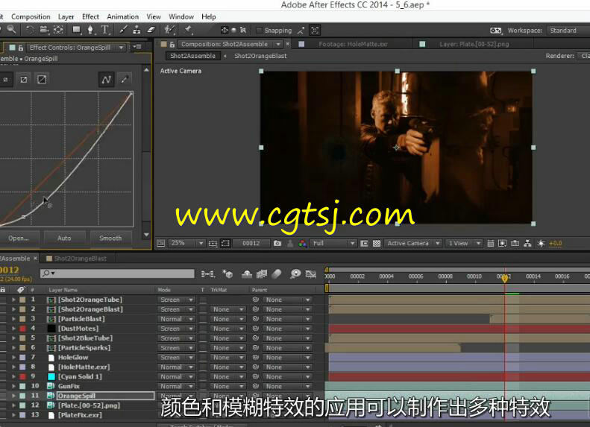Switch to Footage HoleMatte.exr tab
Screen dimensions: 590x427
(353, 45)
